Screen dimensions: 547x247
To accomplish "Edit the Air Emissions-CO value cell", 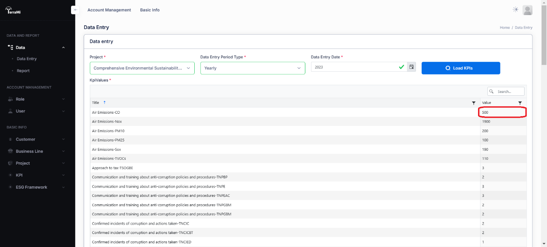I will click(x=502, y=112).
